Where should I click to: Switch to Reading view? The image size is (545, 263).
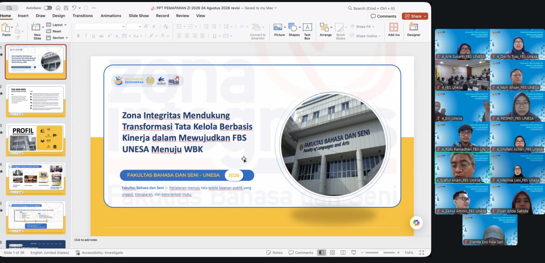(343, 252)
